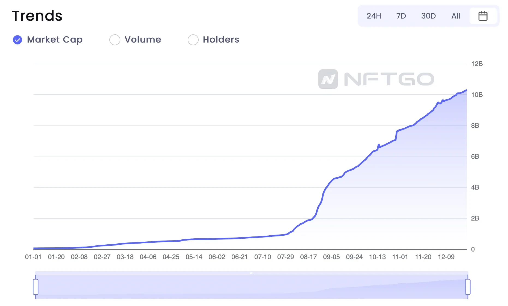Click the 12-09 x-axis date label
This screenshot has height=306, width=508.
pos(446,257)
